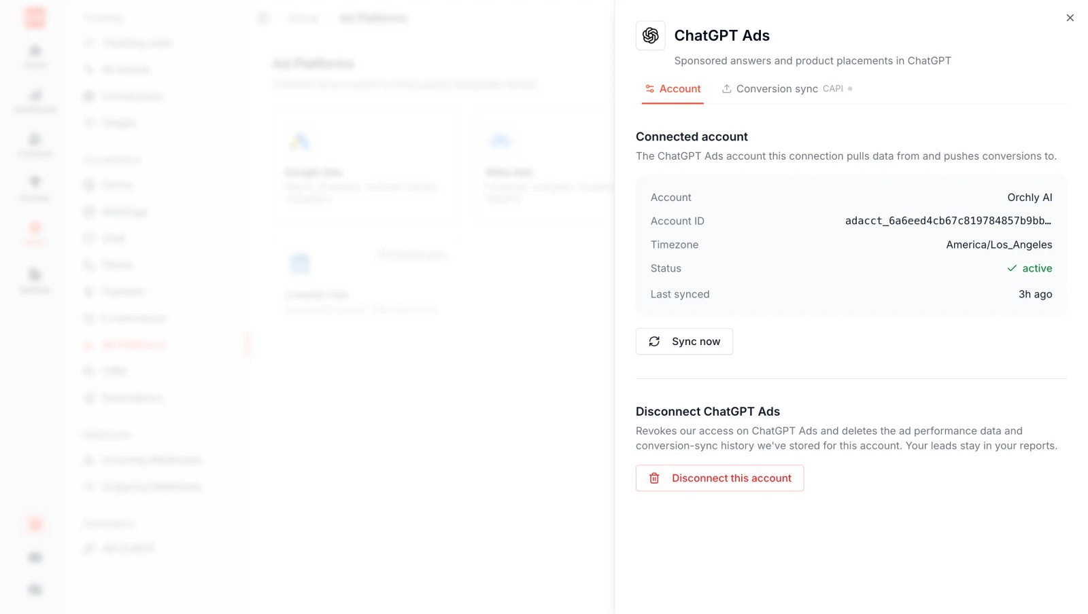Click the refresh icon in Sync now
Viewport: 1088px width, 614px height.
(x=654, y=342)
